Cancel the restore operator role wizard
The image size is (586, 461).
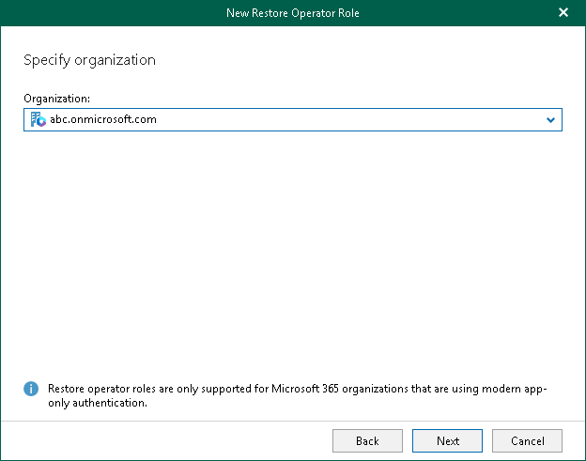(x=527, y=440)
